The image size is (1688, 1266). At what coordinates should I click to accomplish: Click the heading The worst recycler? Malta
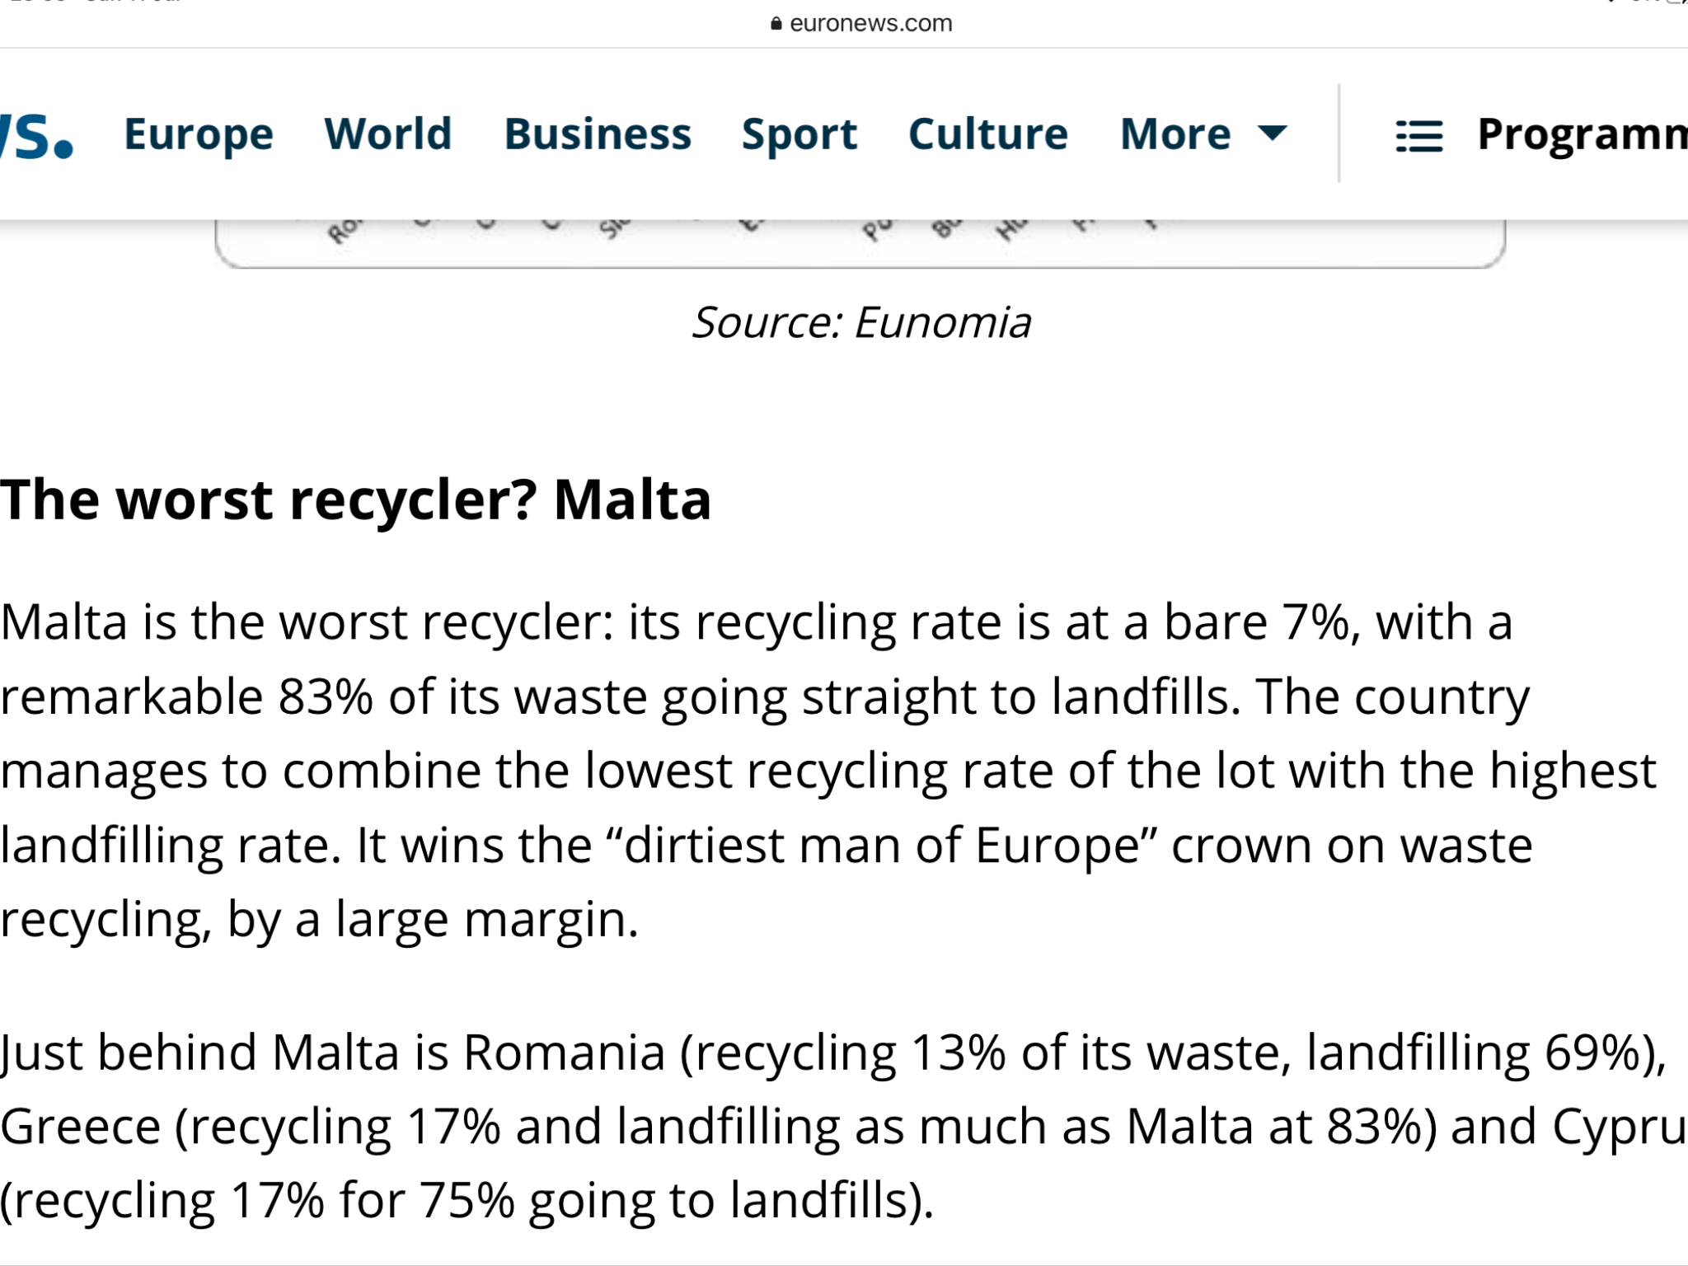pos(355,499)
